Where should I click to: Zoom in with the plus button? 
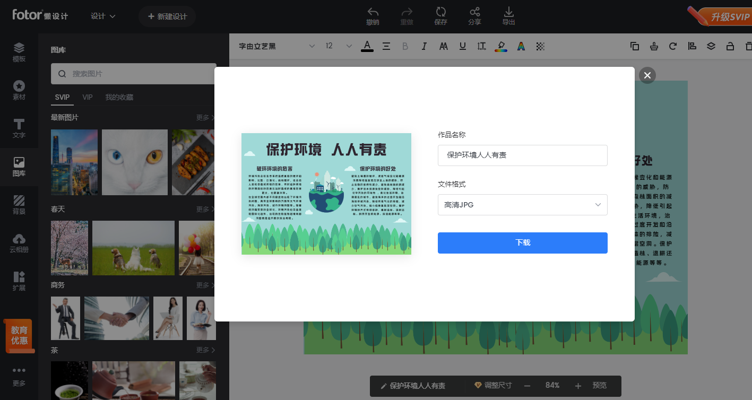click(578, 386)
